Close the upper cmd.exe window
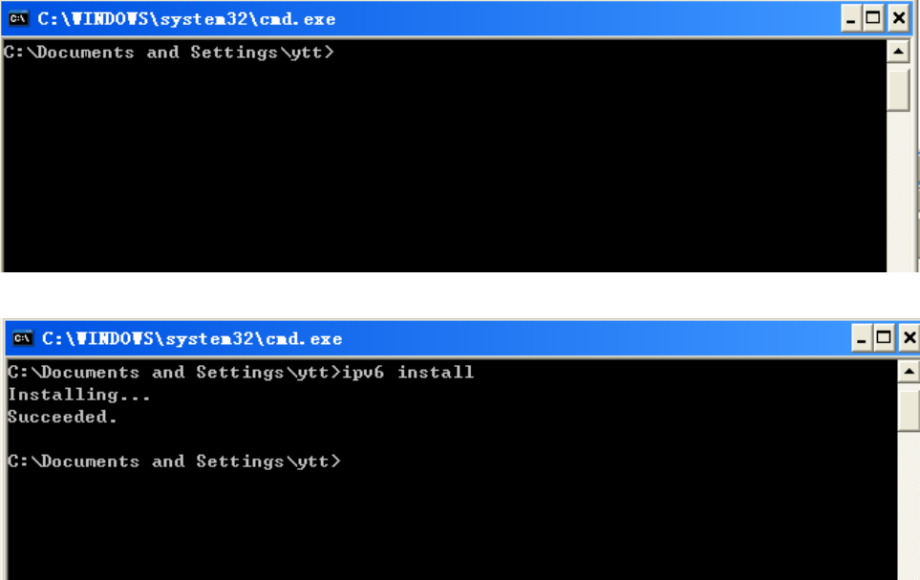The height and width of the screenshot is (580, 920). pyautogui.click(x=898, y=19)
